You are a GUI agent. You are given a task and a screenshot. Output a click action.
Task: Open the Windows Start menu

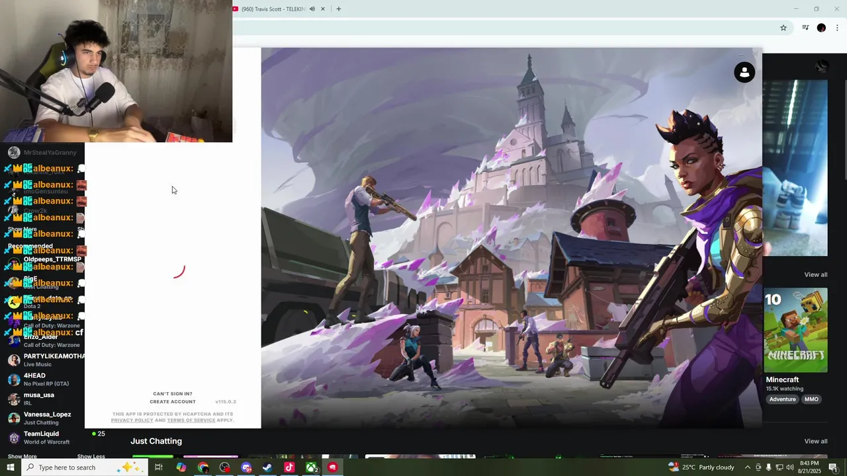pyautogui.click(x=10, y=467)
